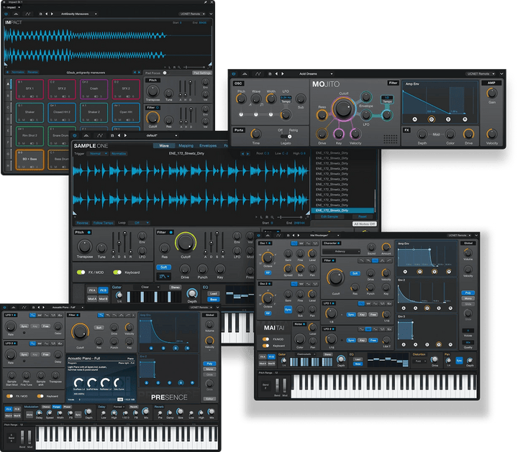Screen dimensions: 518x452
Task: Click the automation curve icon in Impact toolbar
Action: tap(28, 14)
